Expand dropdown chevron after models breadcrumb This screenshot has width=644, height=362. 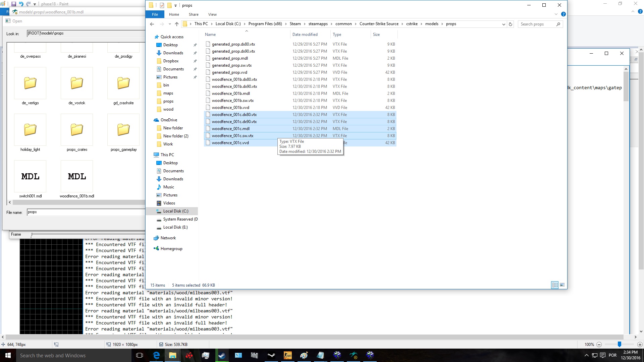(x=442, y=24)
